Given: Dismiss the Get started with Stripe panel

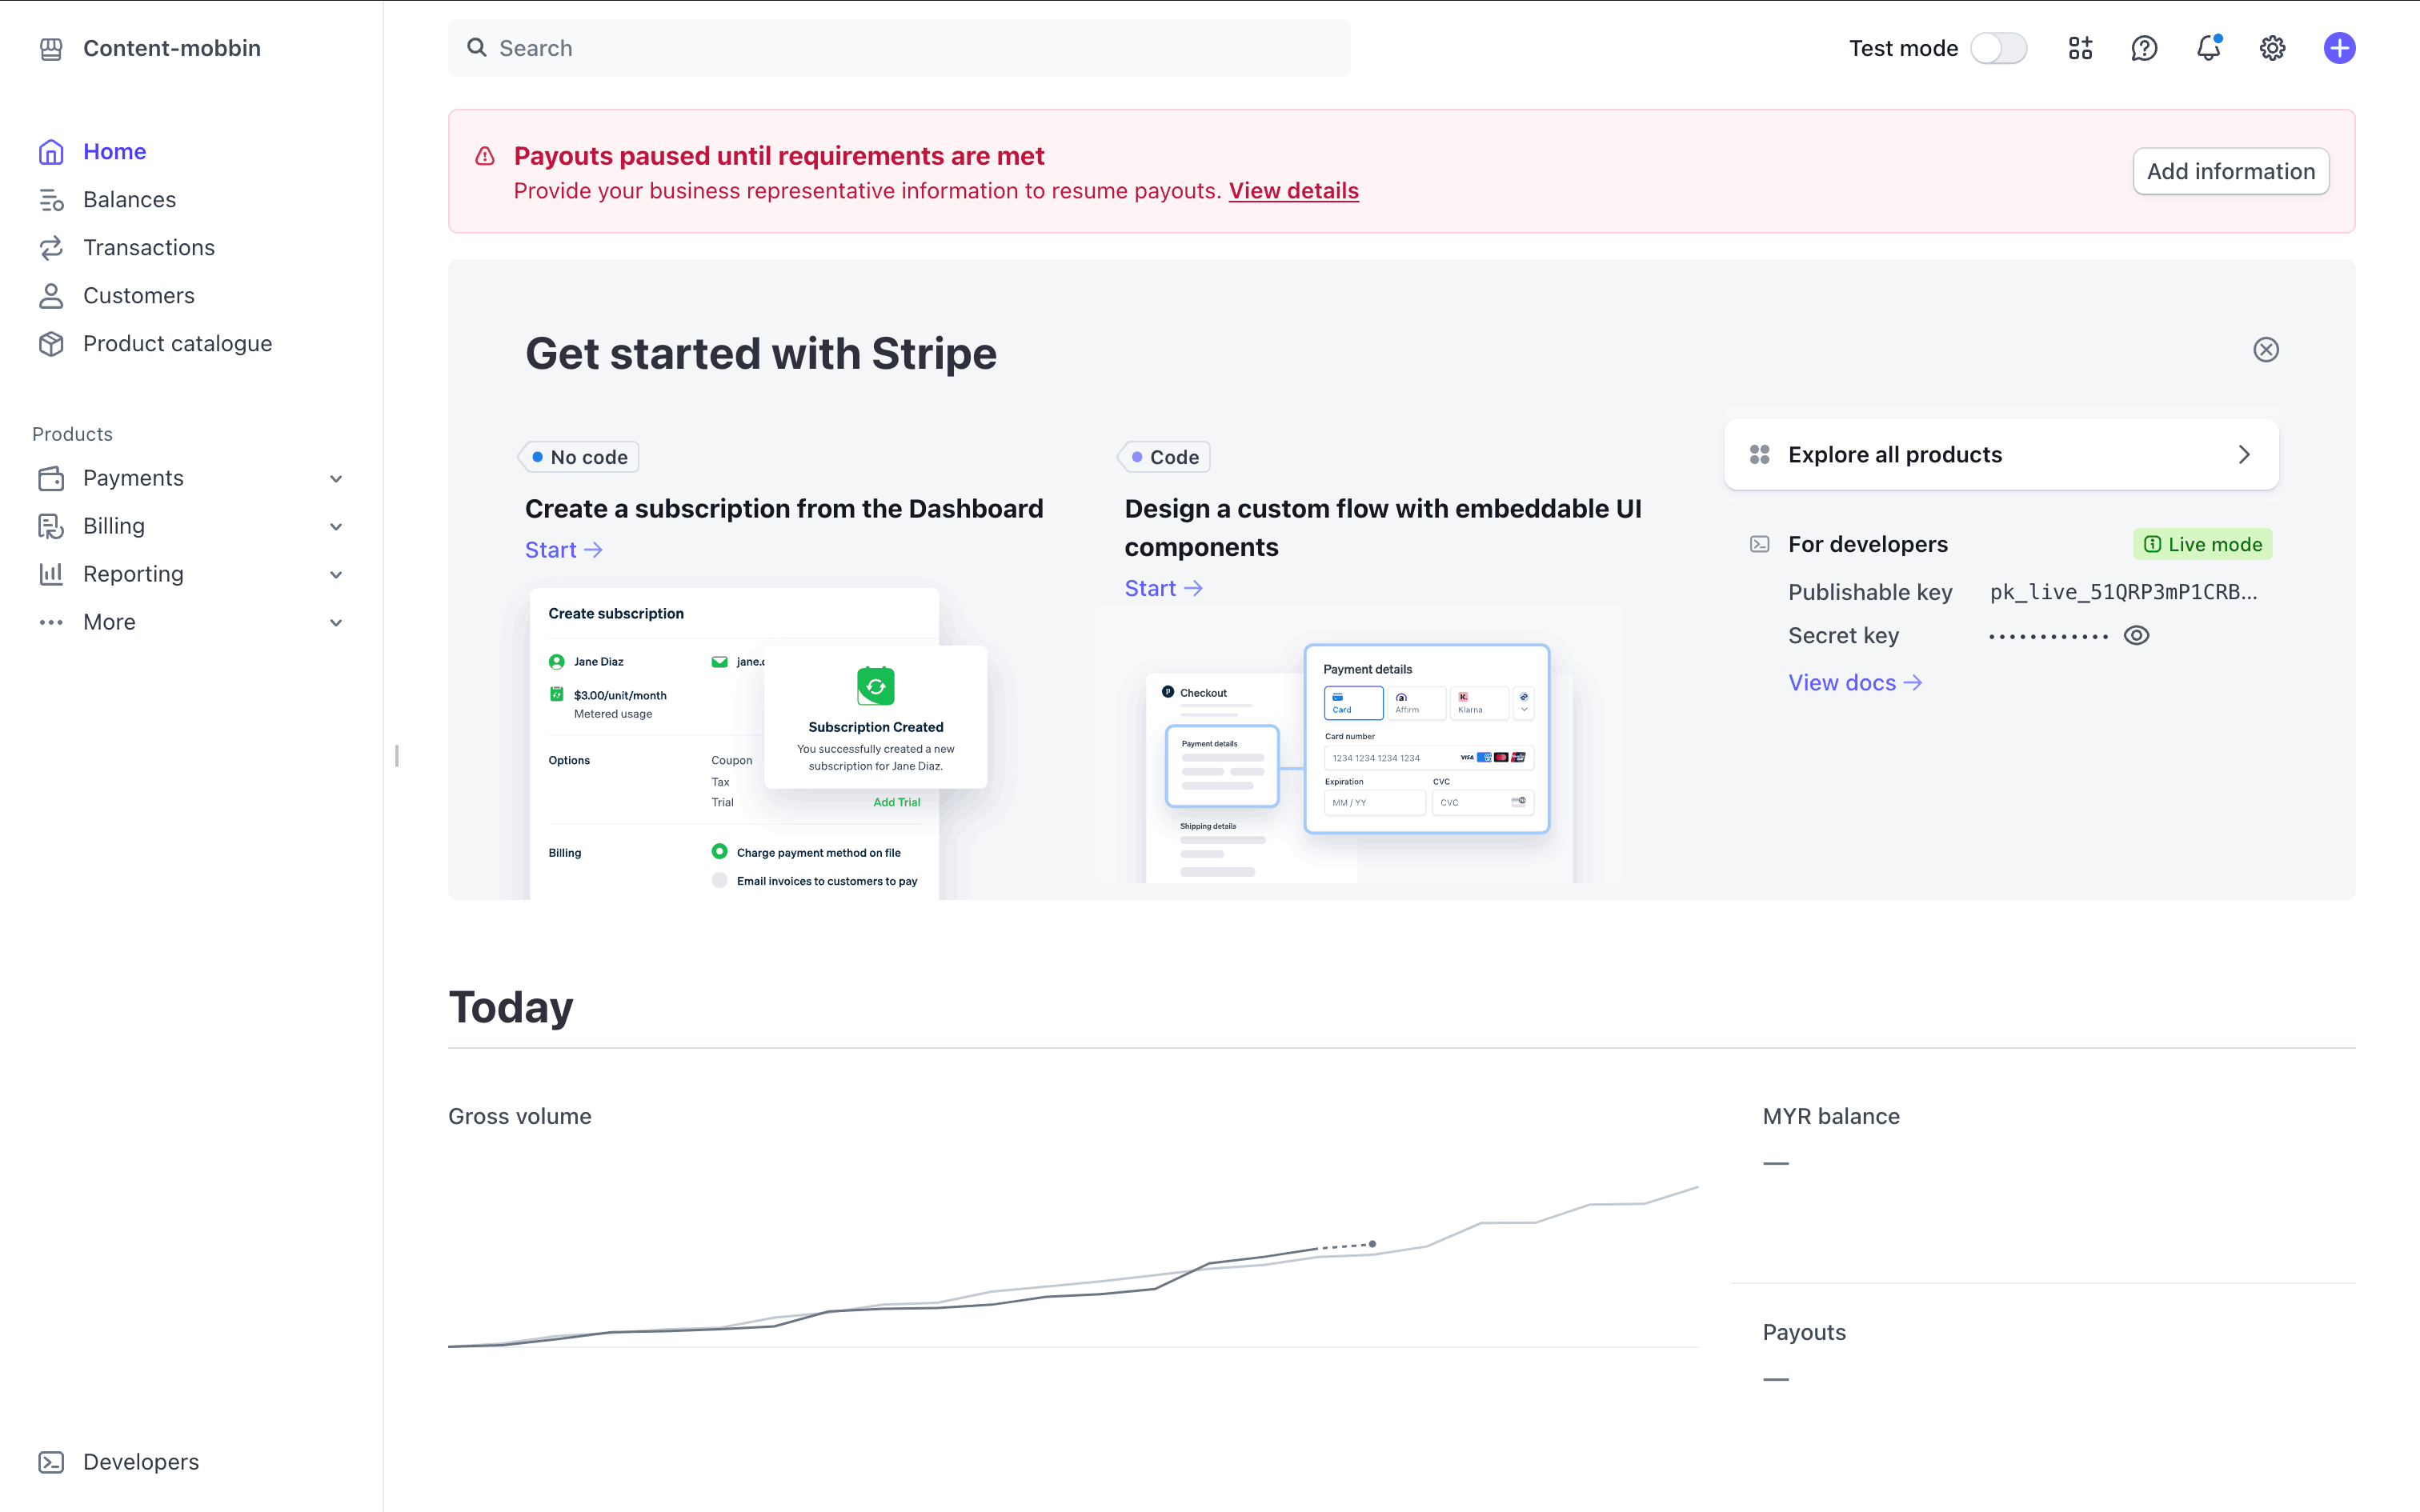Looking at the screenshot, I should click(x=2266, y=350).
